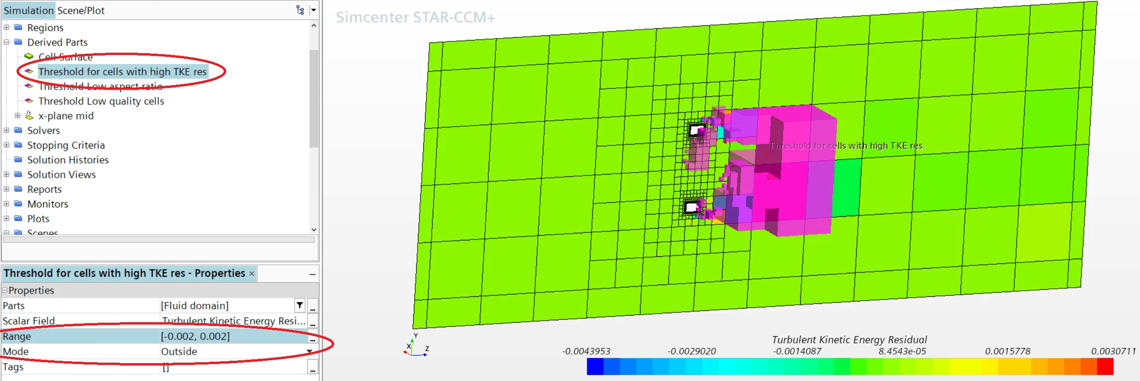Expand the Regions tree node

pyautogui.click(x=7, y=28)
